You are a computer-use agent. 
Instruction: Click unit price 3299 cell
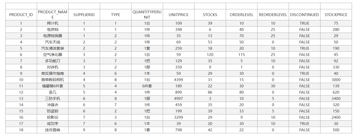point(179,117)
